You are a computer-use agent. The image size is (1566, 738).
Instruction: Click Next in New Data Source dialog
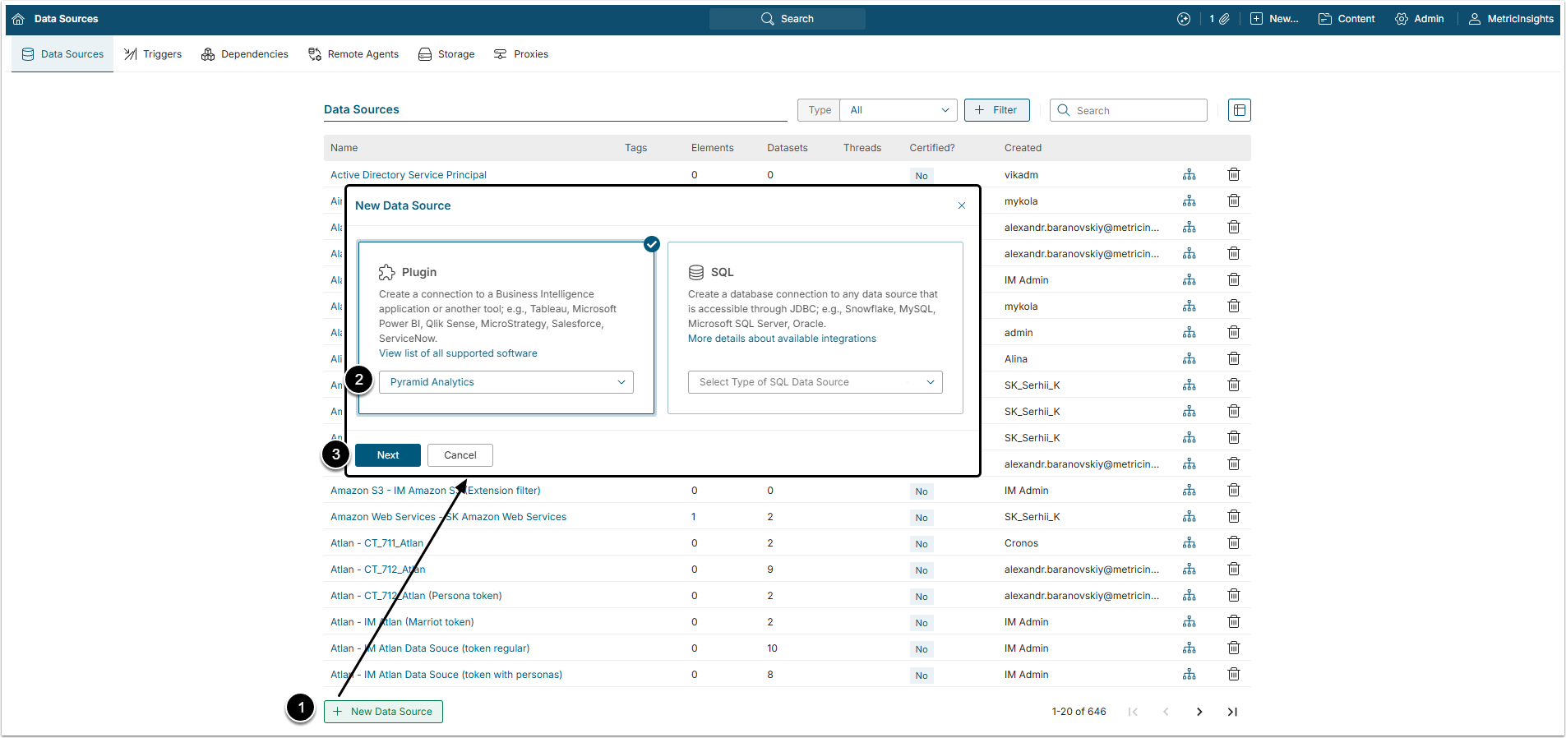click(x=387, y=455)
